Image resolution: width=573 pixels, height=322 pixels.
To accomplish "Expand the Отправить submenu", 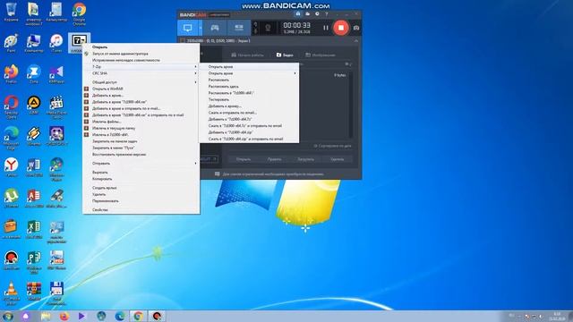I will click(x=141, y=164).
